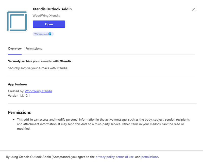
Task: Click the Xtendis Outlook Addin title
Action: click(52, 9)
